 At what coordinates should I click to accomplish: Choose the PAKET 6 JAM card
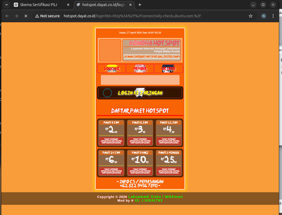[x=140, y=133]
